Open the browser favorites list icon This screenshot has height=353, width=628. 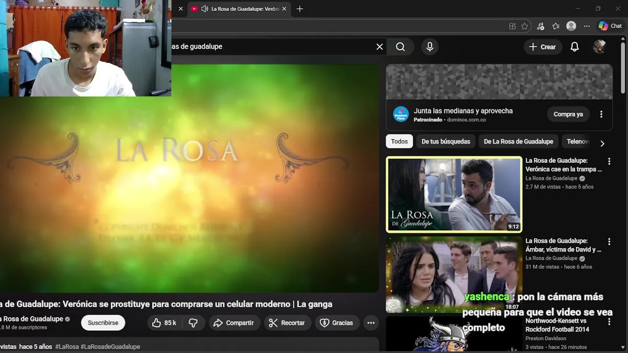(555, 26)
